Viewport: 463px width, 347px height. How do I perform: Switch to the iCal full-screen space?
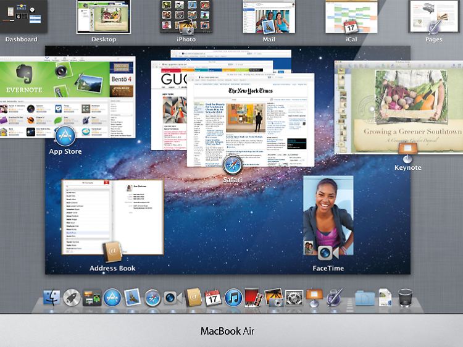pyautogui.click(x=351, y=17)
